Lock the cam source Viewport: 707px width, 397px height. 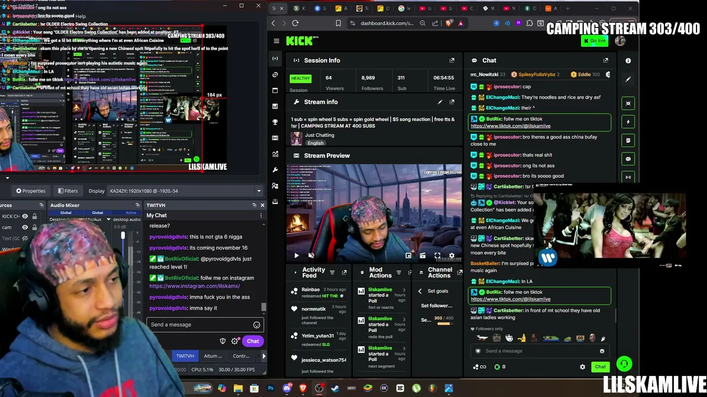[x=34, y=227]
